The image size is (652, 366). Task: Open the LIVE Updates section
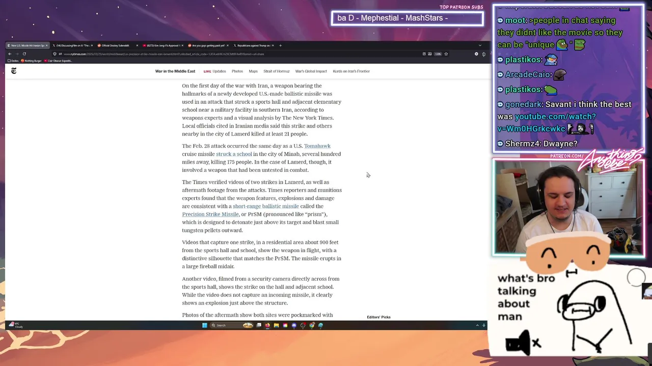(214, 71)
